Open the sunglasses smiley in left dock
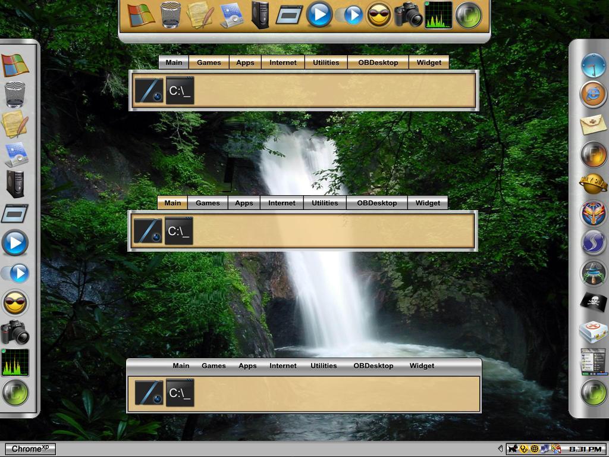Viewport: 609px width, 457px height. point(15,302)
